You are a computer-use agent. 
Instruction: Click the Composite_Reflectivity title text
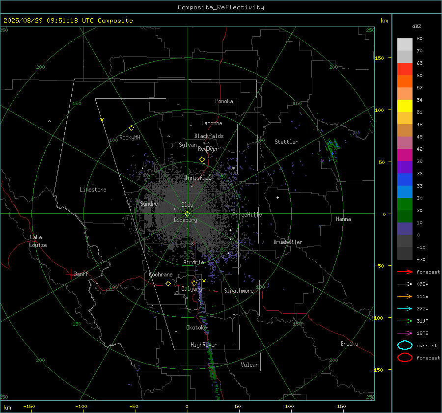pyautogui.click(x=221, y=7)
